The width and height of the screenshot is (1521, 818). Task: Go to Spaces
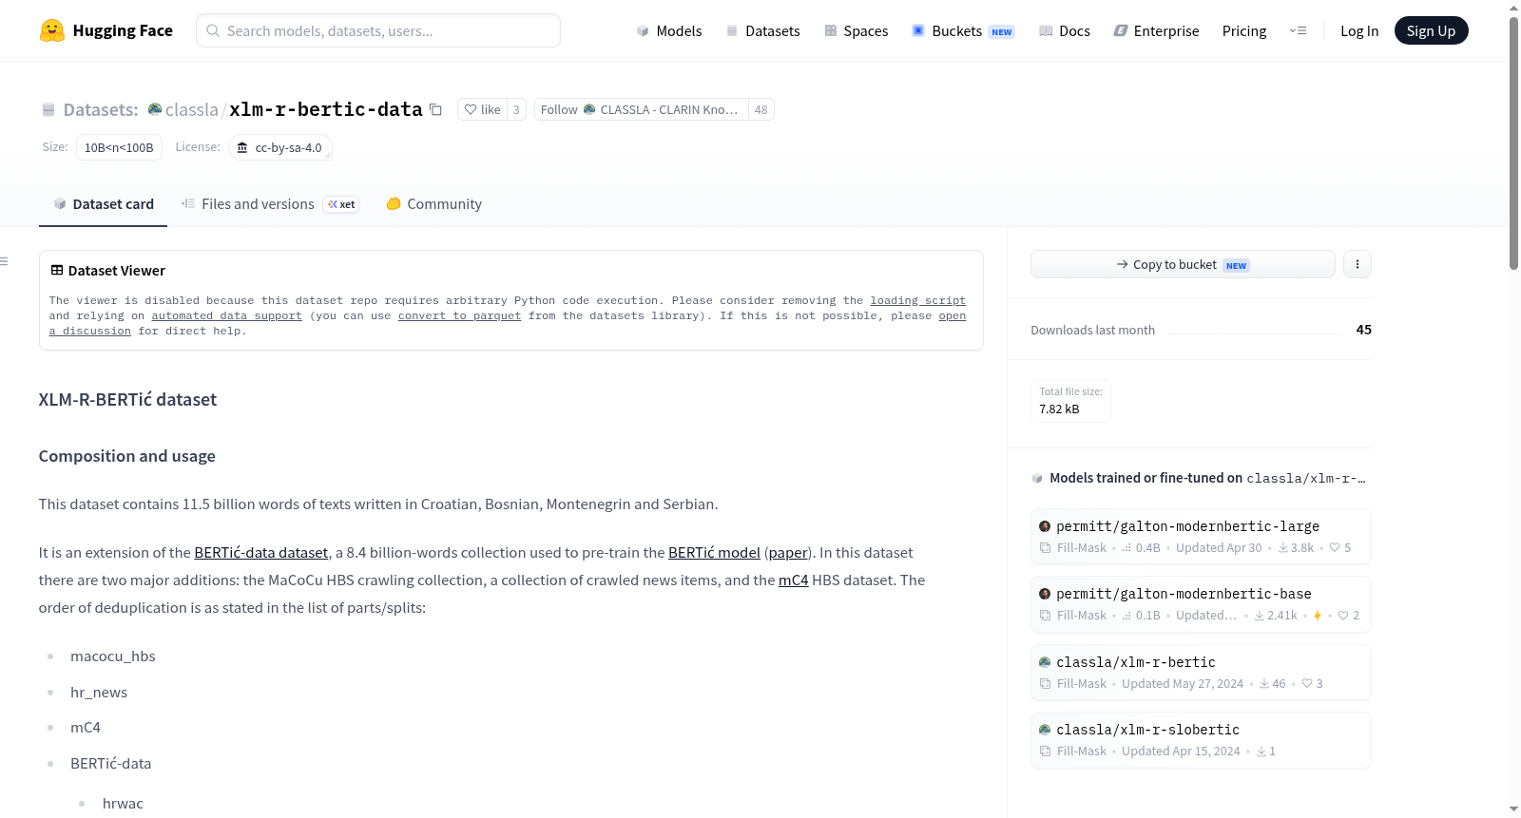click(x=857, y=30)
